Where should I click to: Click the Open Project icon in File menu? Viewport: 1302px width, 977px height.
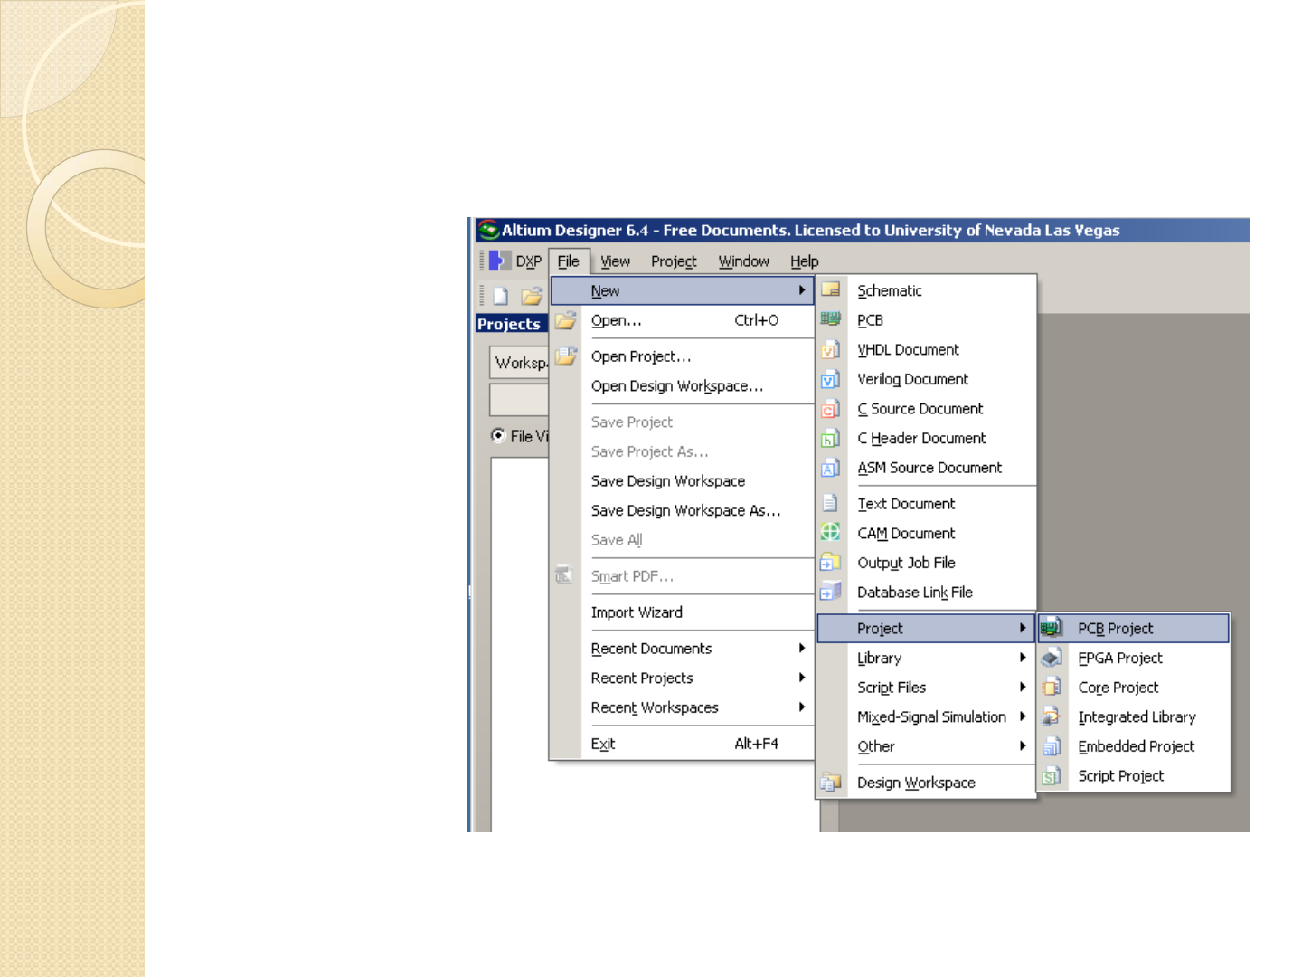point(566,356)
